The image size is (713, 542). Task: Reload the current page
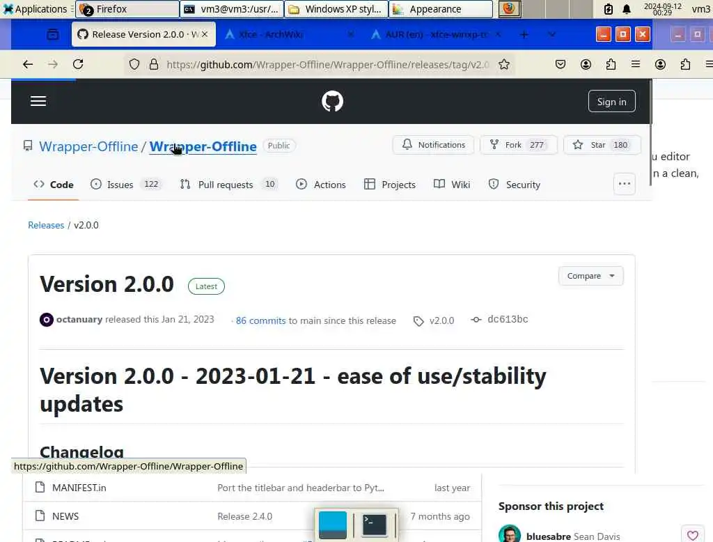pyautogui.click(x=78, y=65)
